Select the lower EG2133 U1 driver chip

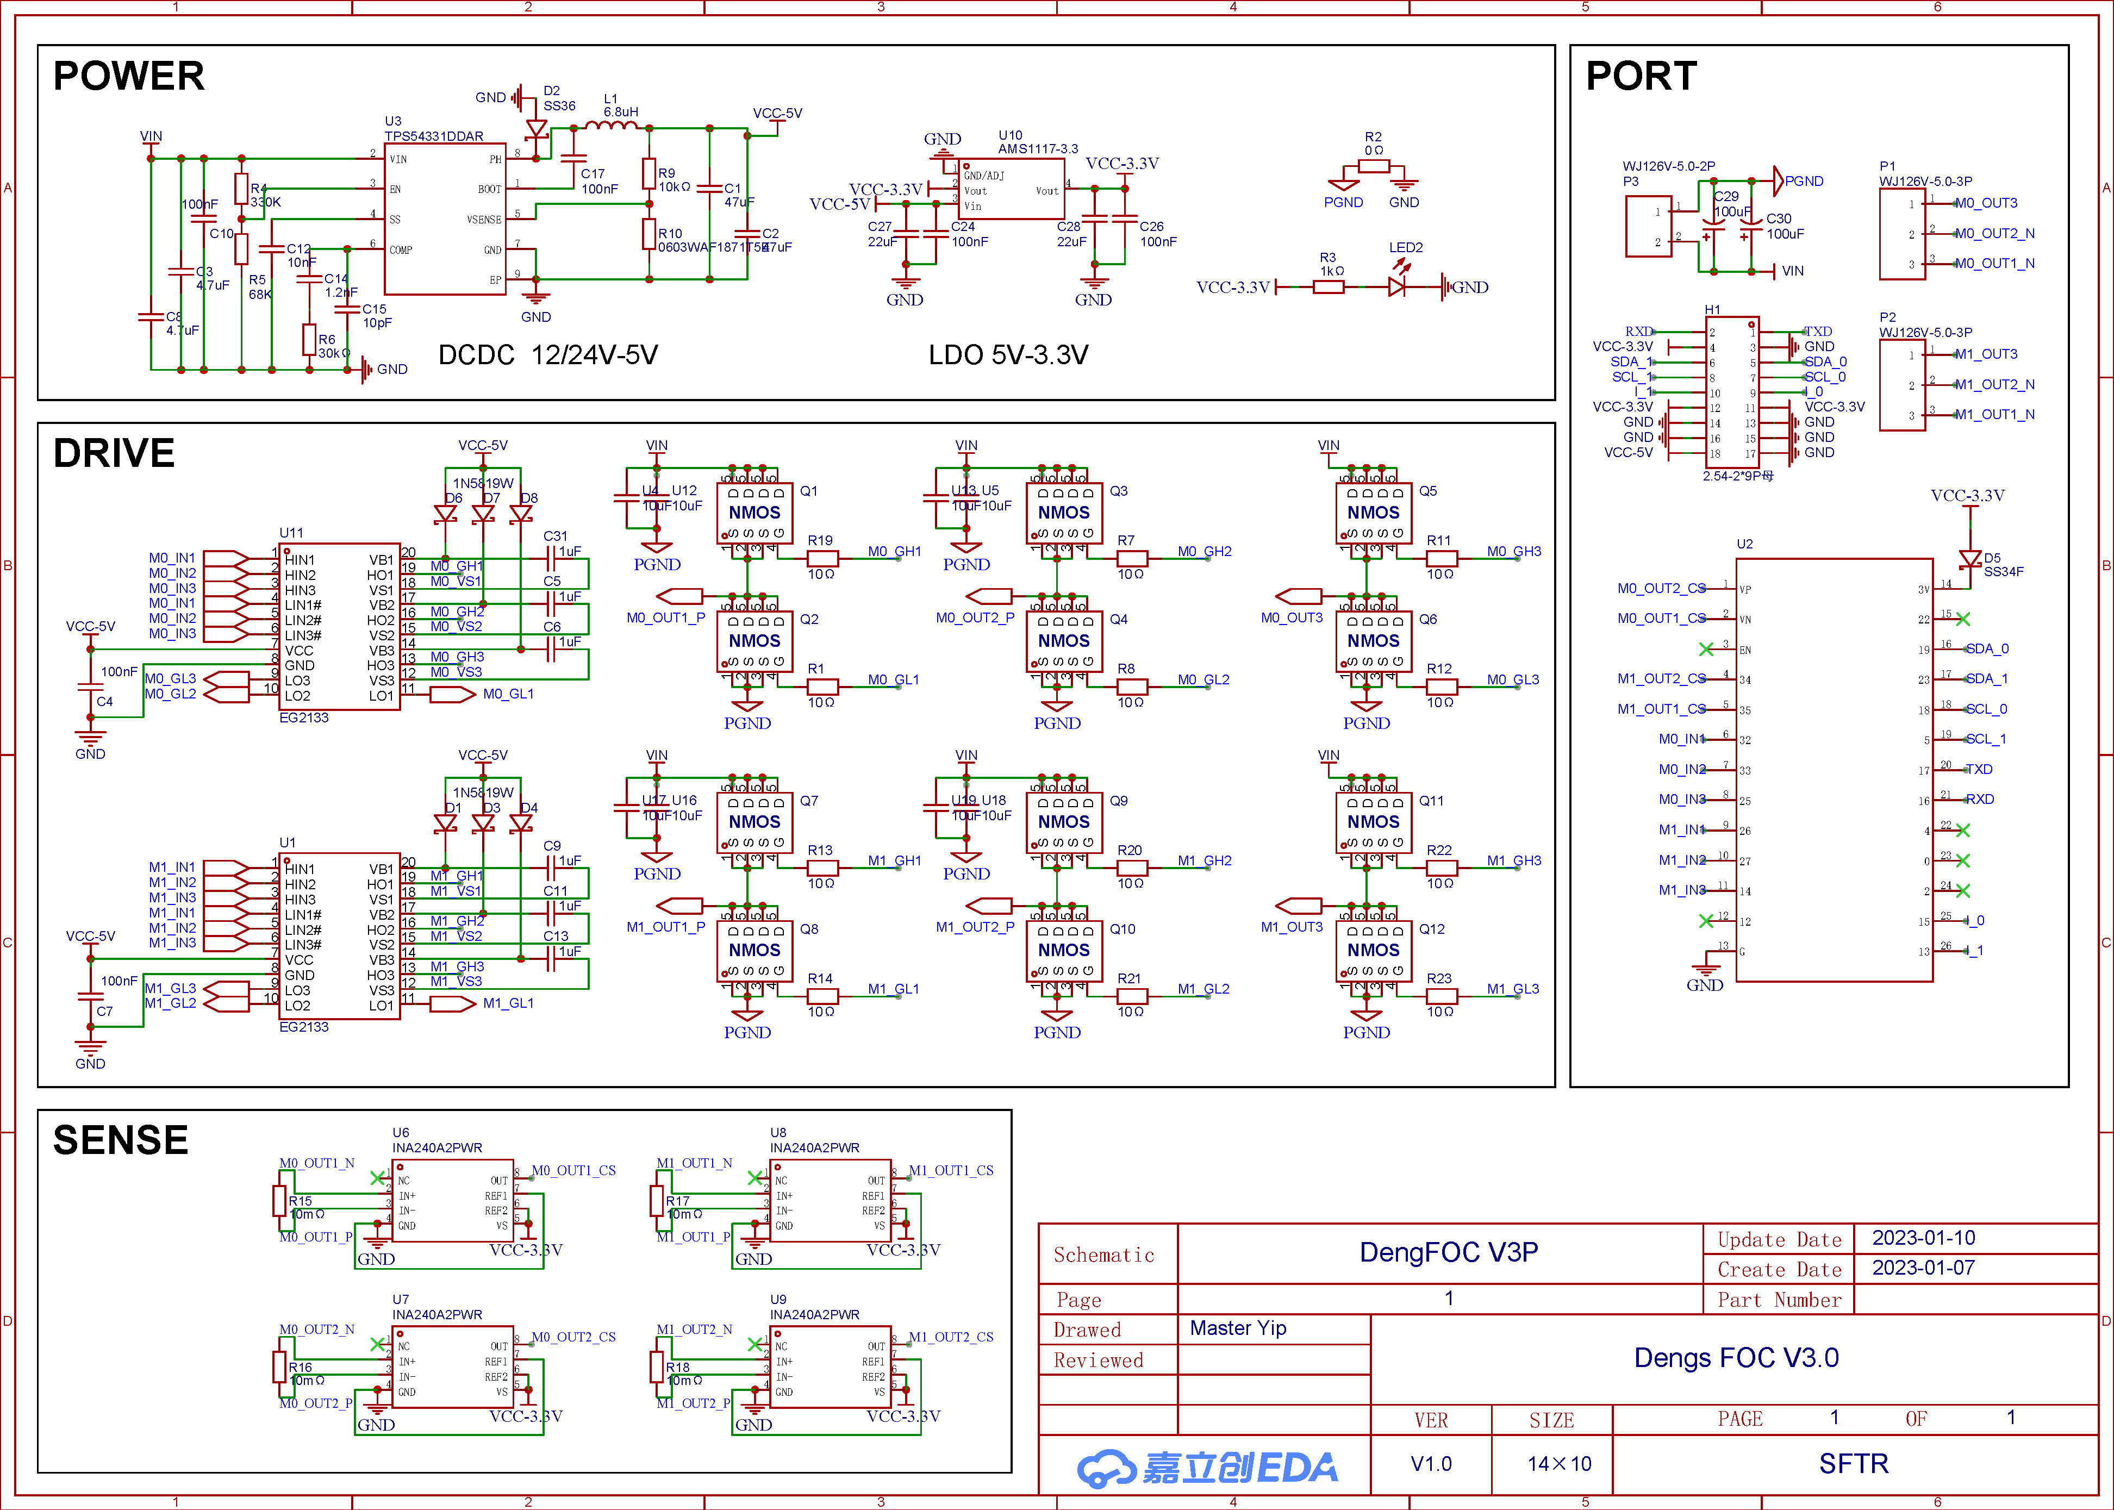click(340, 937)
